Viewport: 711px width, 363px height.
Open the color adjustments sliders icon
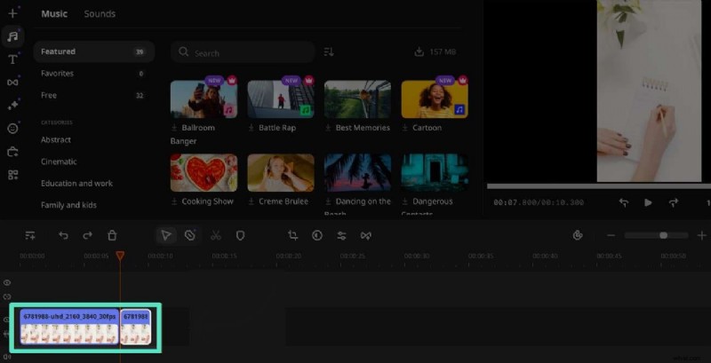[341, 235]
